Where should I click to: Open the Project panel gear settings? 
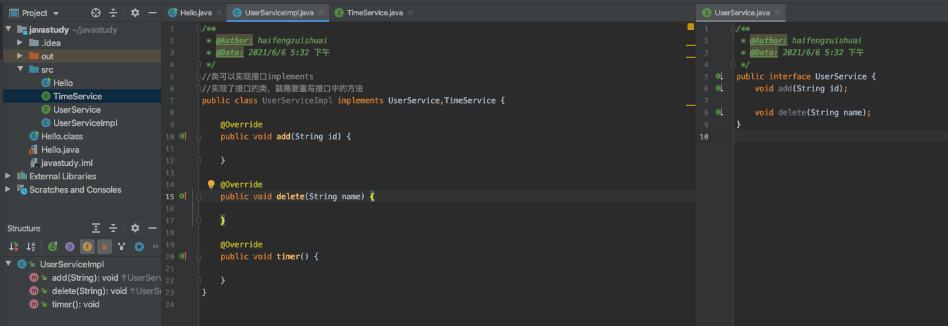click(x=135, y=13)
